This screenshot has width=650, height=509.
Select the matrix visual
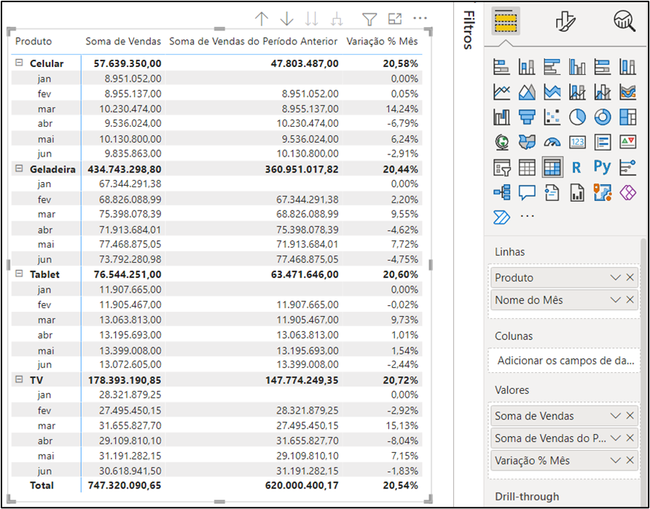pyautogui.click(x=552, y=167)
